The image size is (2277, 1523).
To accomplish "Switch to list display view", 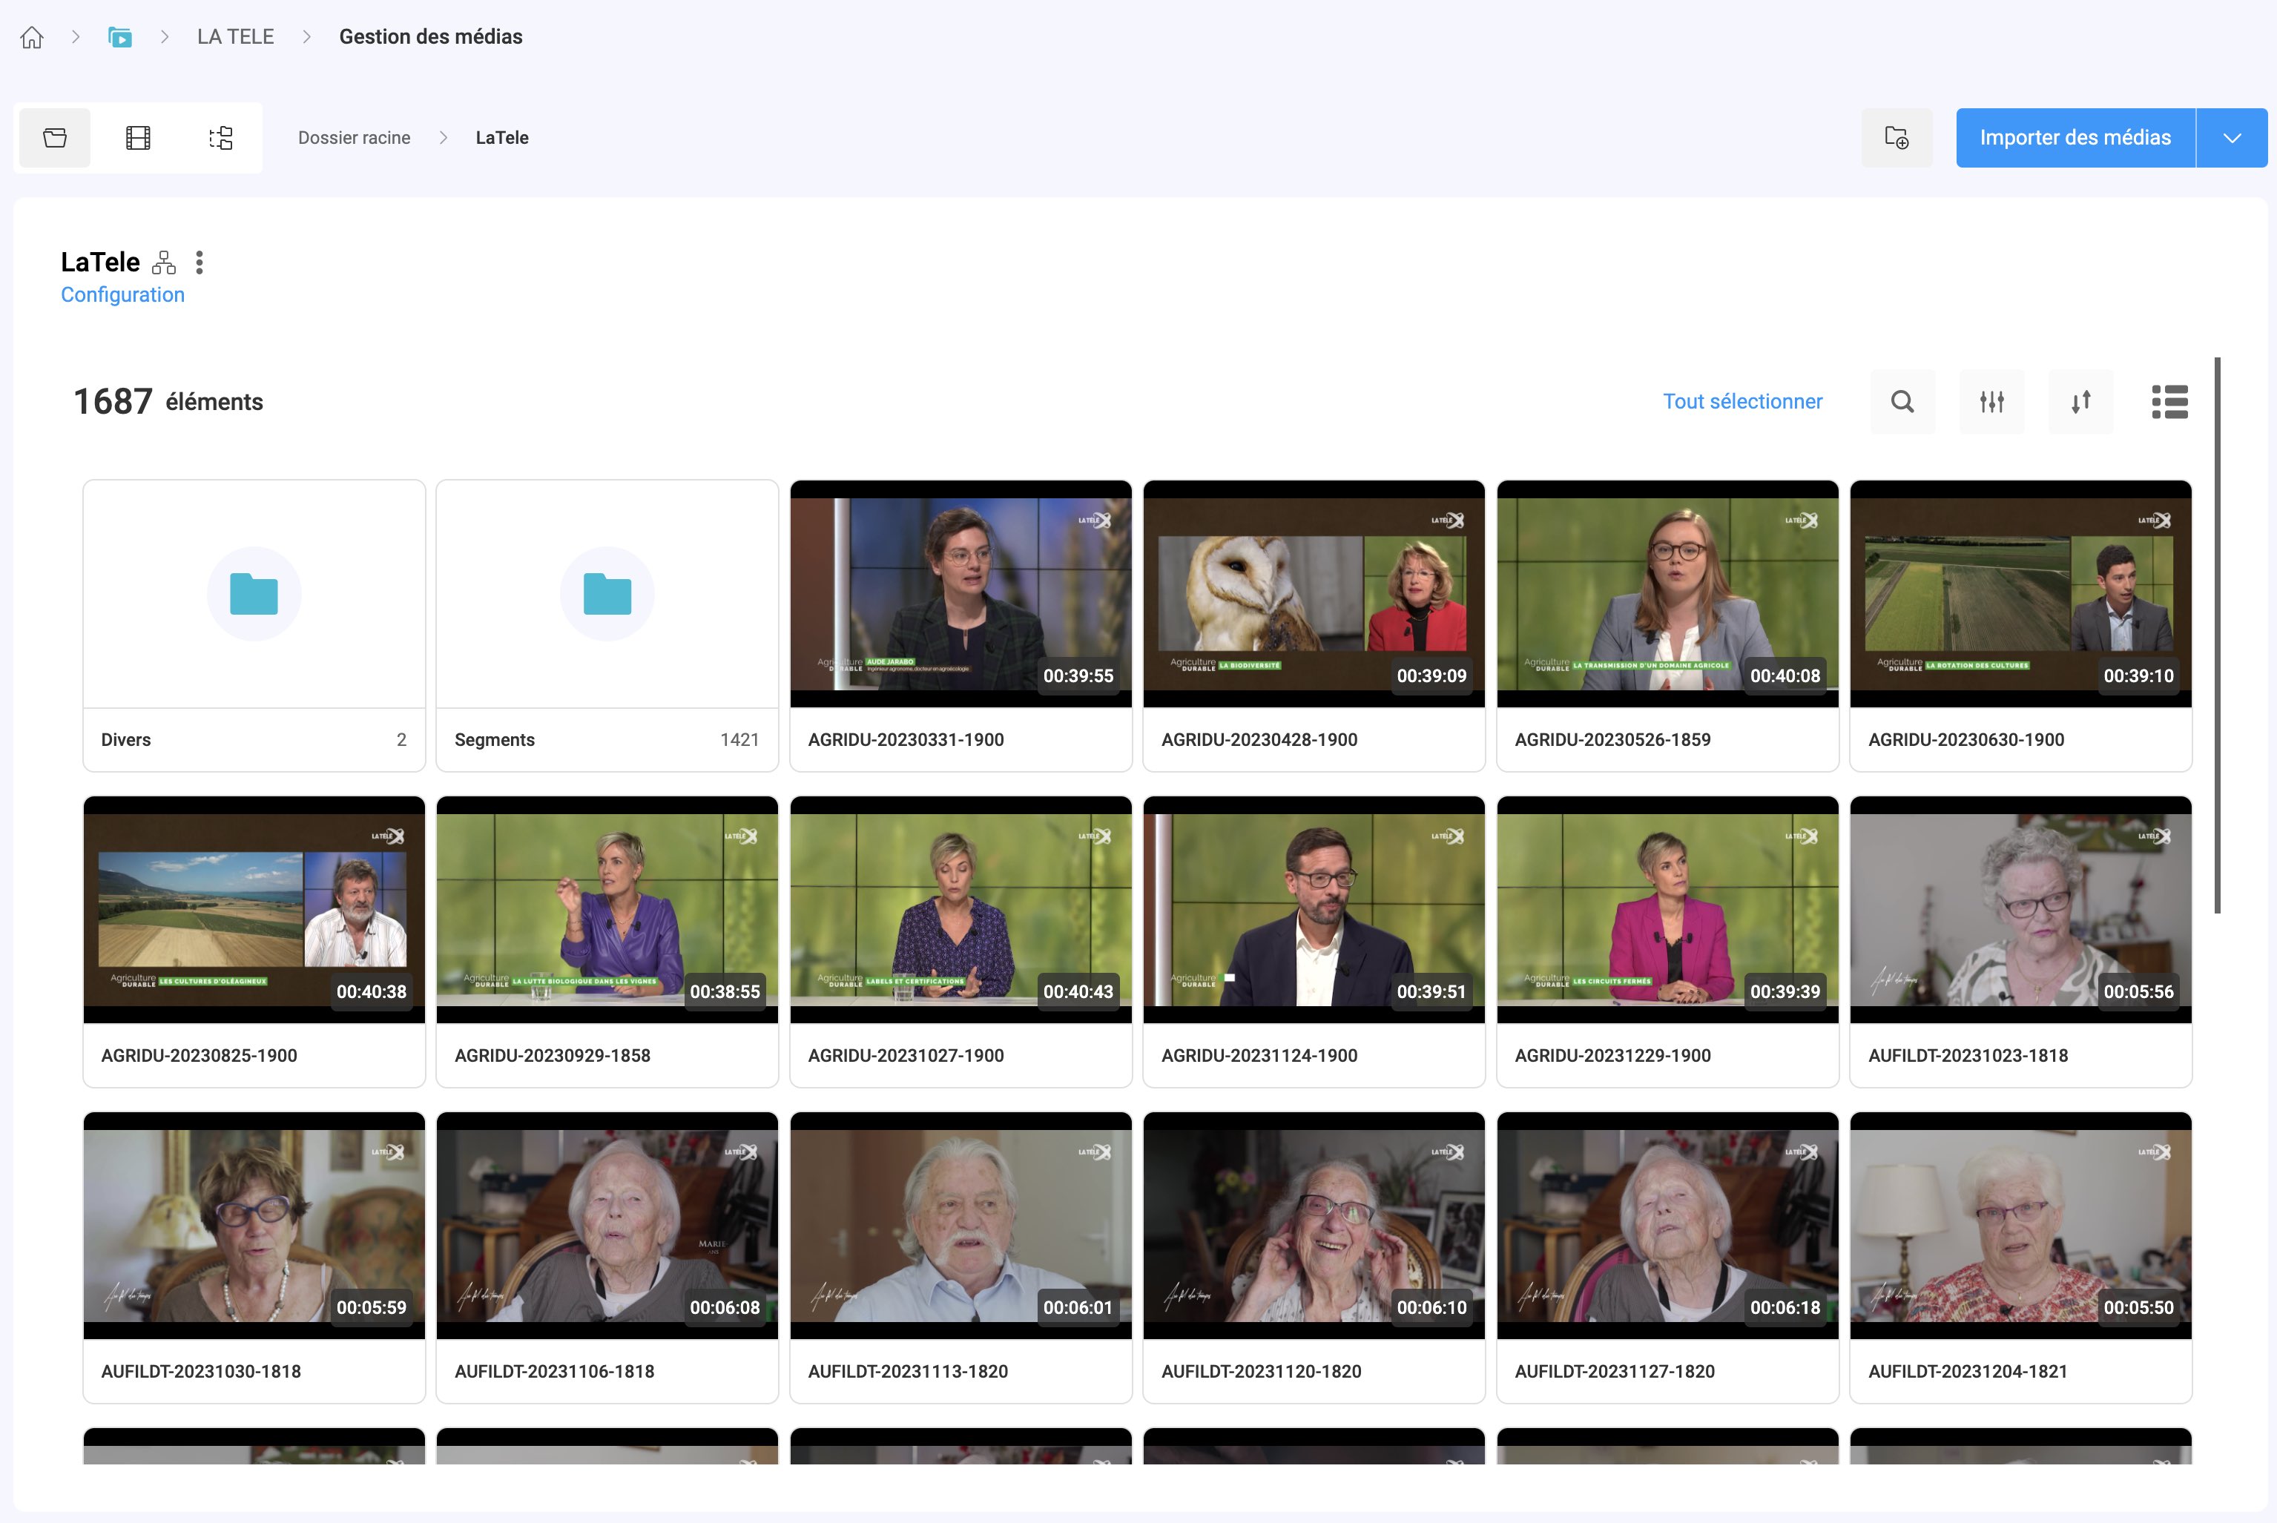I will 2169,401.
